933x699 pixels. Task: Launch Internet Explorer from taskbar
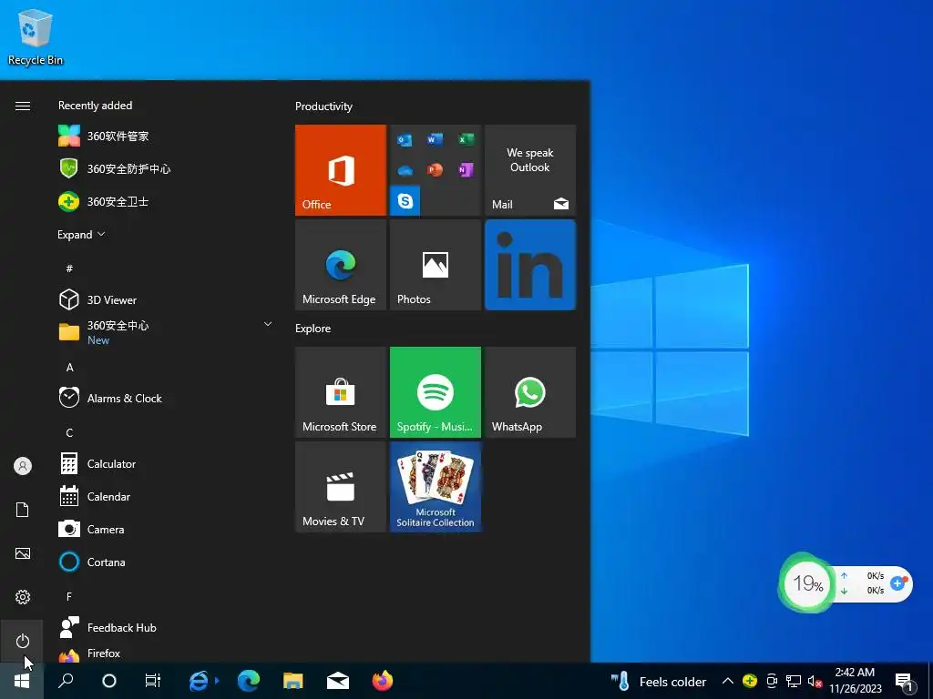click(x=198, y=681)
